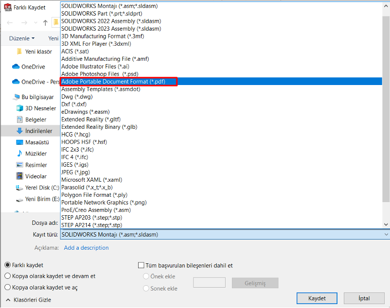
Task: Select Adobe Photoshop Files (*.psd)
Action: tap(221, 74)
